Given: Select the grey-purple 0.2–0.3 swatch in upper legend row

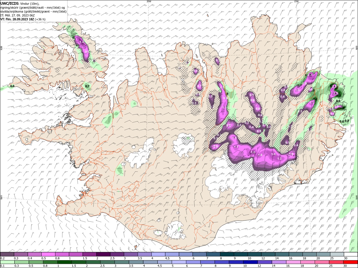Looking at the screenshot, I should click(x=7, y=254).
